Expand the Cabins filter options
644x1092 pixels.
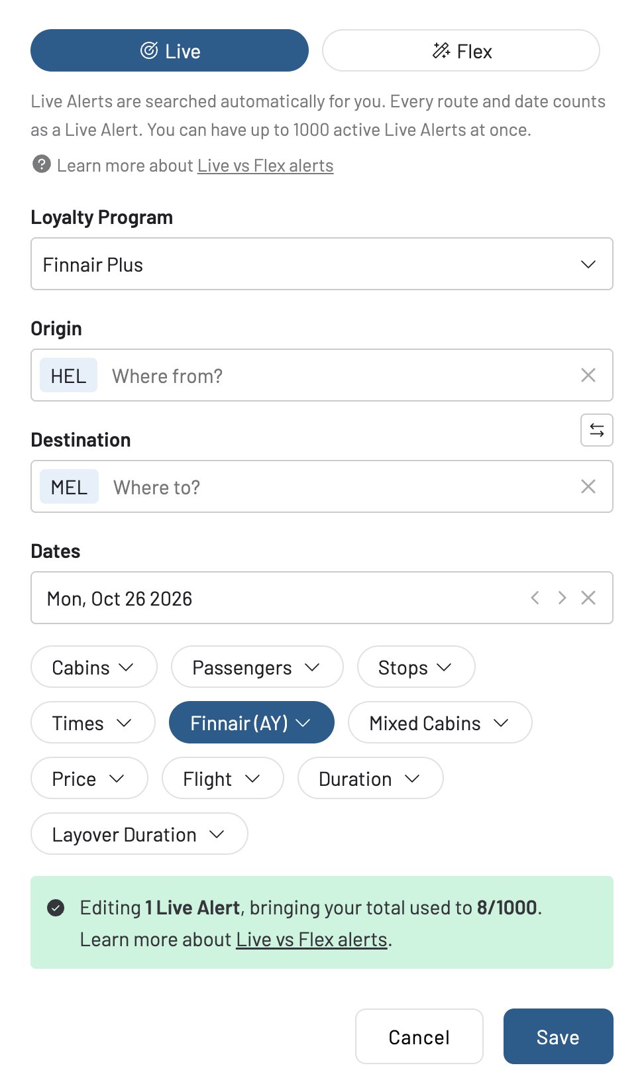pos(93,667)
